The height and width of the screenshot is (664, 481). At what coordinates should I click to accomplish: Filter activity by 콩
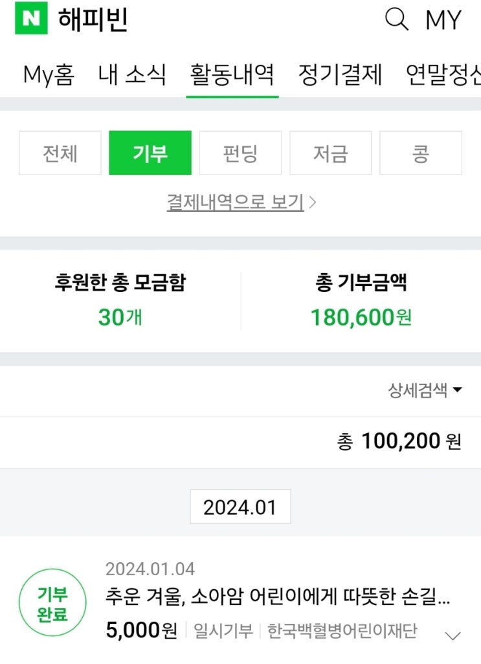[x=420, y=153]
